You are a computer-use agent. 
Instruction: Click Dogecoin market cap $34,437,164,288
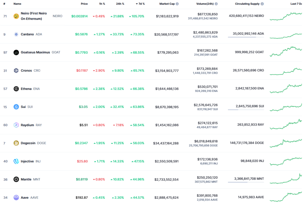pos(166,143)
